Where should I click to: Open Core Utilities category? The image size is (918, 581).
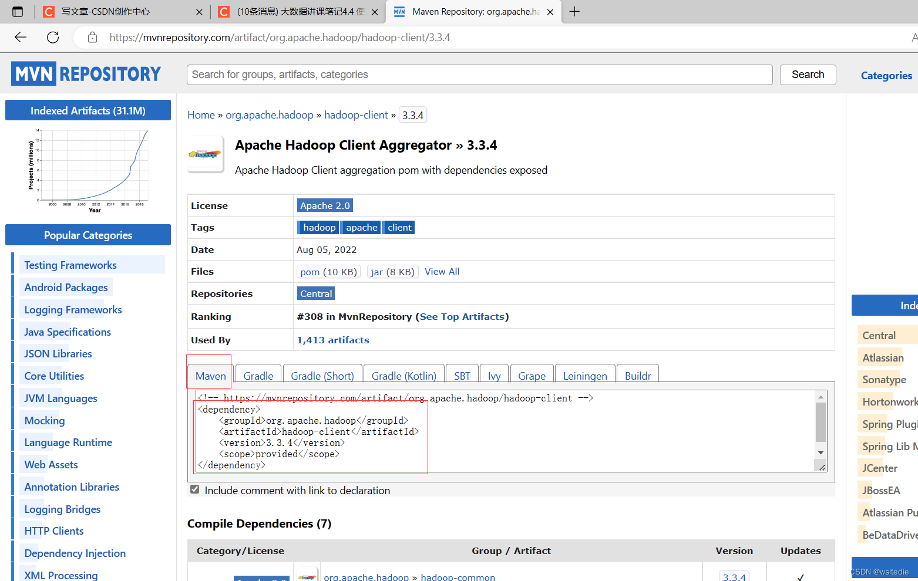point(54,376)
